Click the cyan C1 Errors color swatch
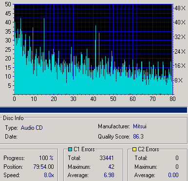The height and width of the screenshot is (181, 188). (70, 149)
